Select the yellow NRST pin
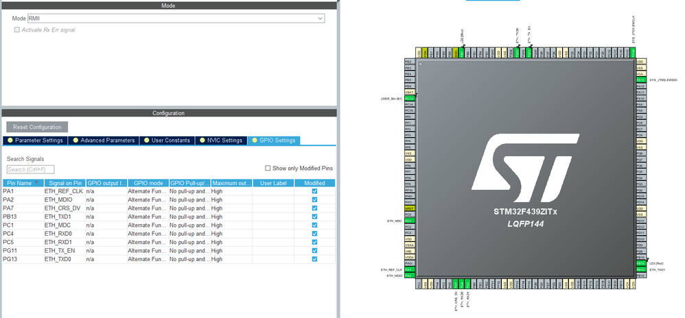The height and width of the screenshot is (318, 685). [410, 208]
